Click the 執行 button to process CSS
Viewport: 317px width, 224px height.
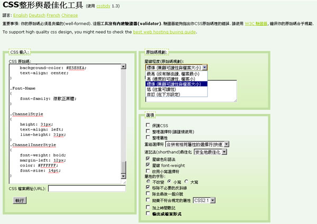tap(20, 201)
